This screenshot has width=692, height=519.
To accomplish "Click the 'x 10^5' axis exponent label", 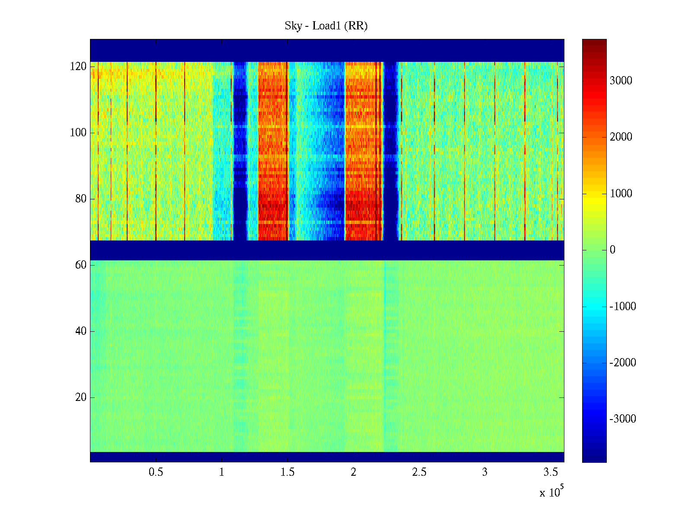I will pos(551,492).
